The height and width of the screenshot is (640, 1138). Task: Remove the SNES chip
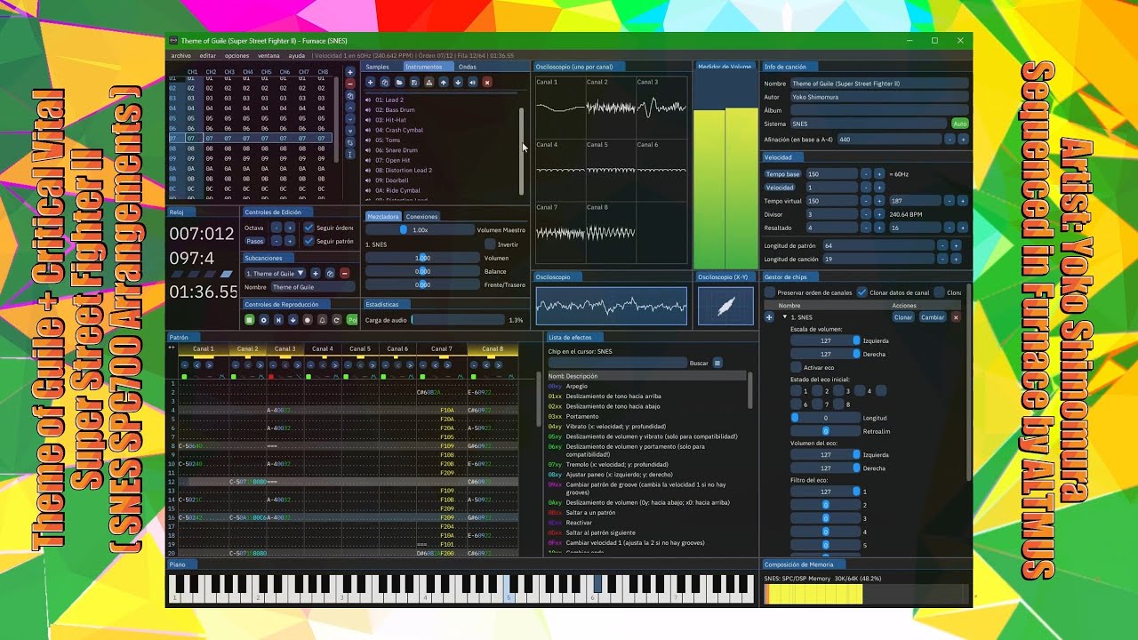(956, 317)
